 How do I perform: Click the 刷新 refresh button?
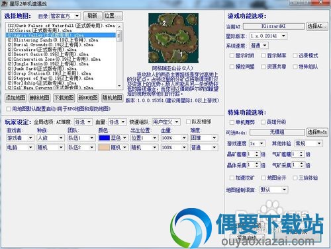pyautogui.click(x=93, y=16)
